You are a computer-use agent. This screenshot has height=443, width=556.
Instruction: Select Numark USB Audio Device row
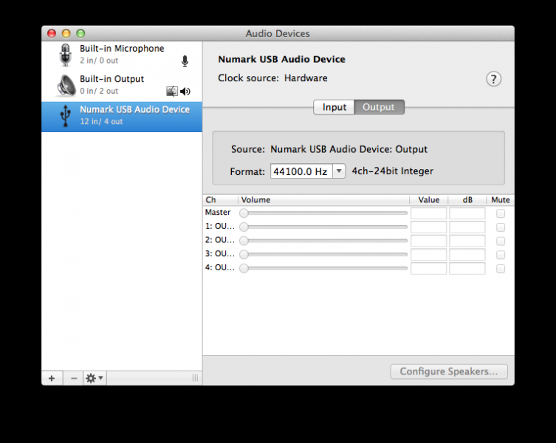pos(122,117)
